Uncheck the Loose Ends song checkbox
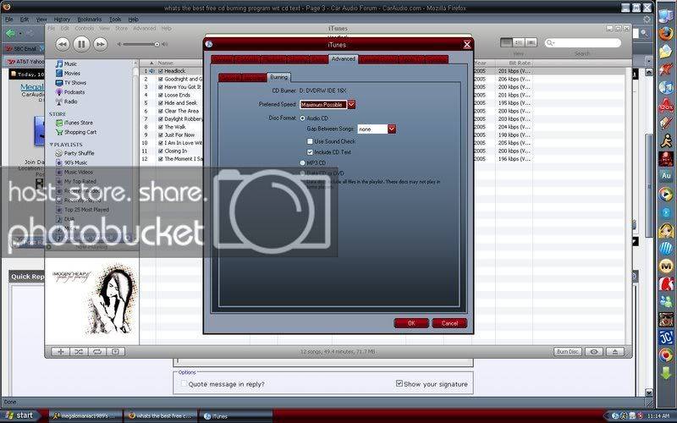Image resolution: width=677 pixels, height=423 pixels. pos(161,95)
